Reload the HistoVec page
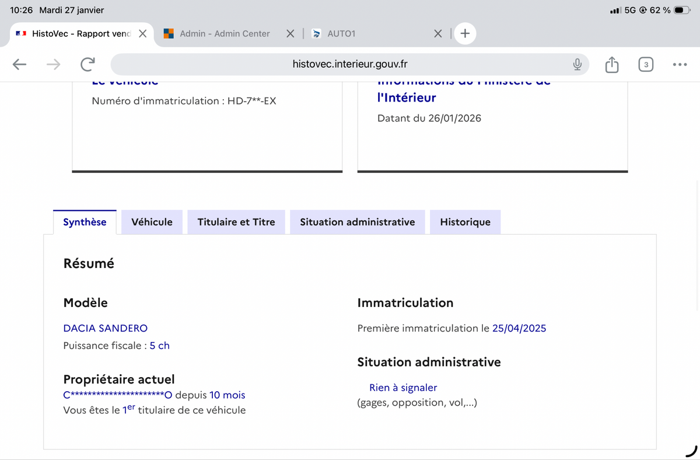 pyautogui.click(x=87, y=64)
